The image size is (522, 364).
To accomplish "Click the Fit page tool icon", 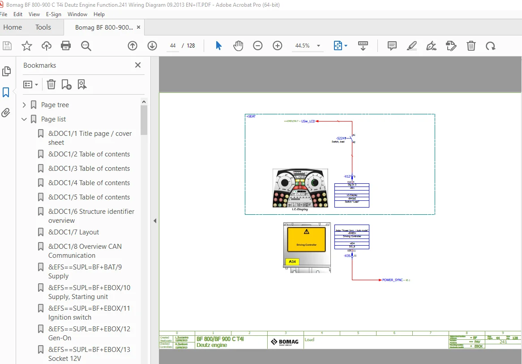I will point(338,46).
